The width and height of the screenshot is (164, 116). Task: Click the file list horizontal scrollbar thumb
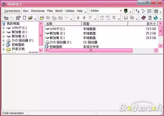(91, 51)
